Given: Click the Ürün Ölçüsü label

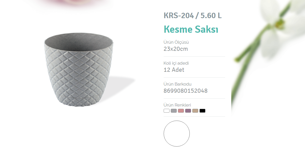Looking at the screenshot, I should pyautogui.click(x=176, y=42).
